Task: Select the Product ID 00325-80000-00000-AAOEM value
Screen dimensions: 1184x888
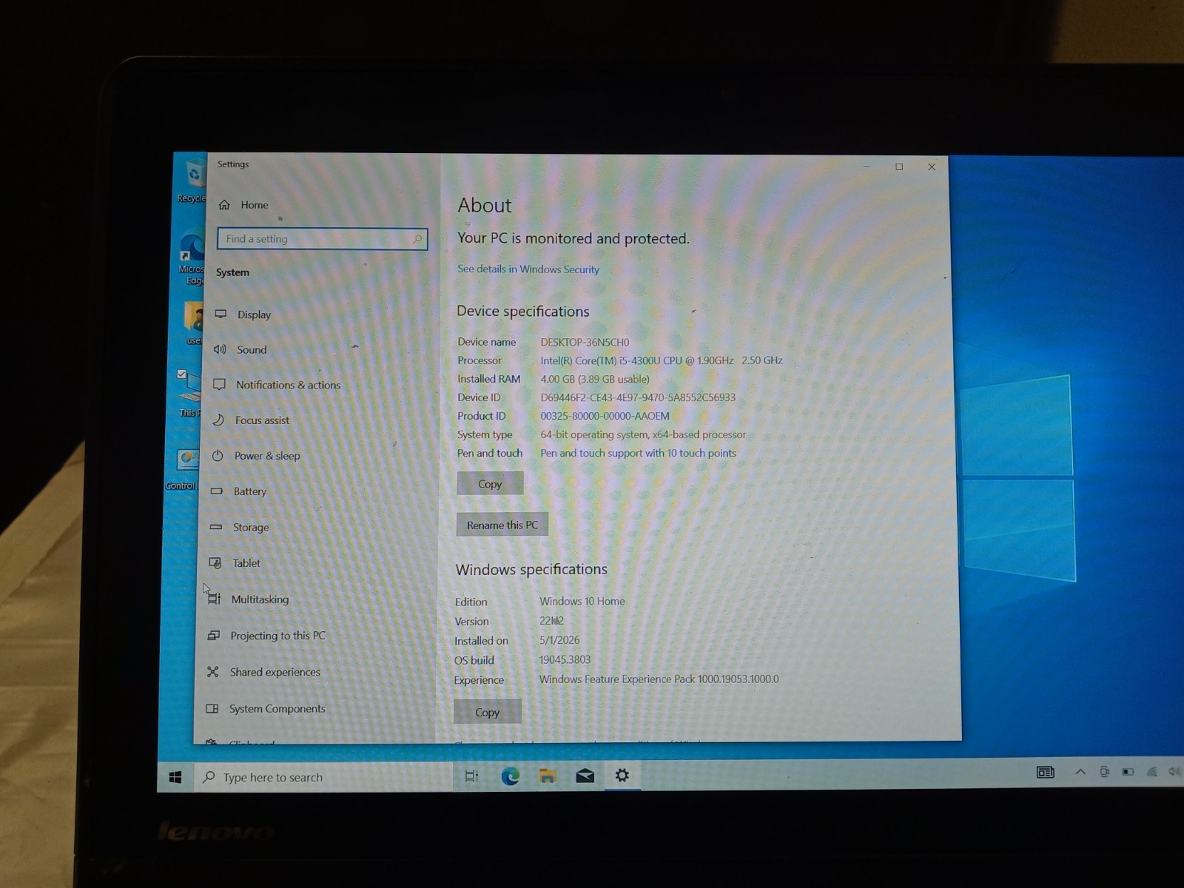Action: (x=605, y=416)
